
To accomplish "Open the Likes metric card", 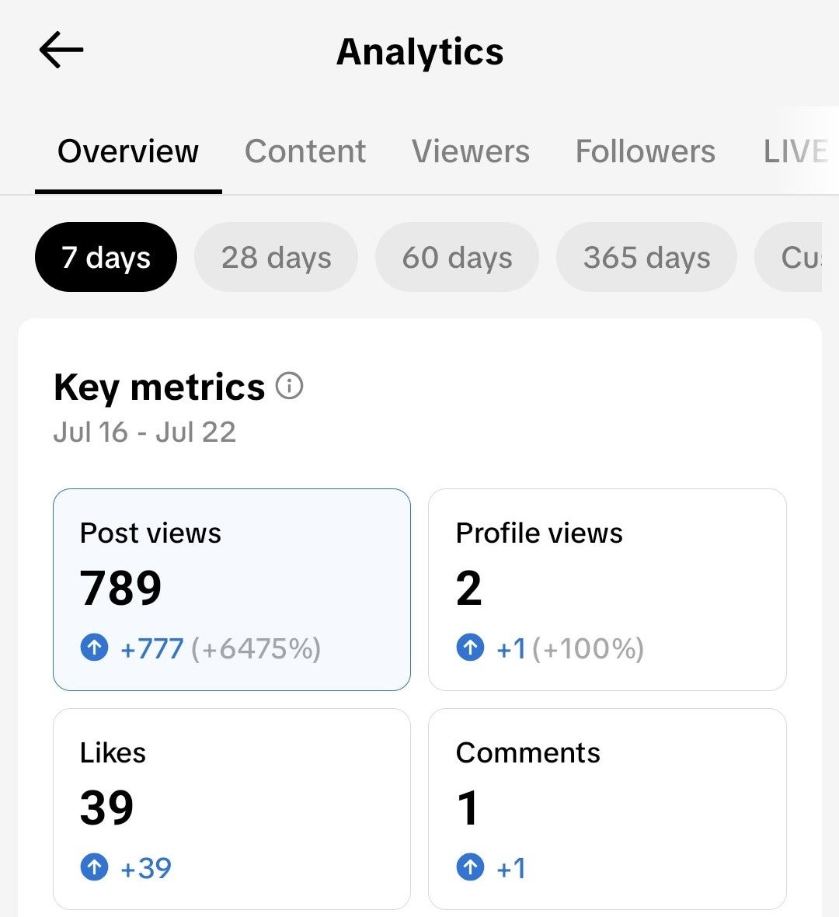I will 232,808.
